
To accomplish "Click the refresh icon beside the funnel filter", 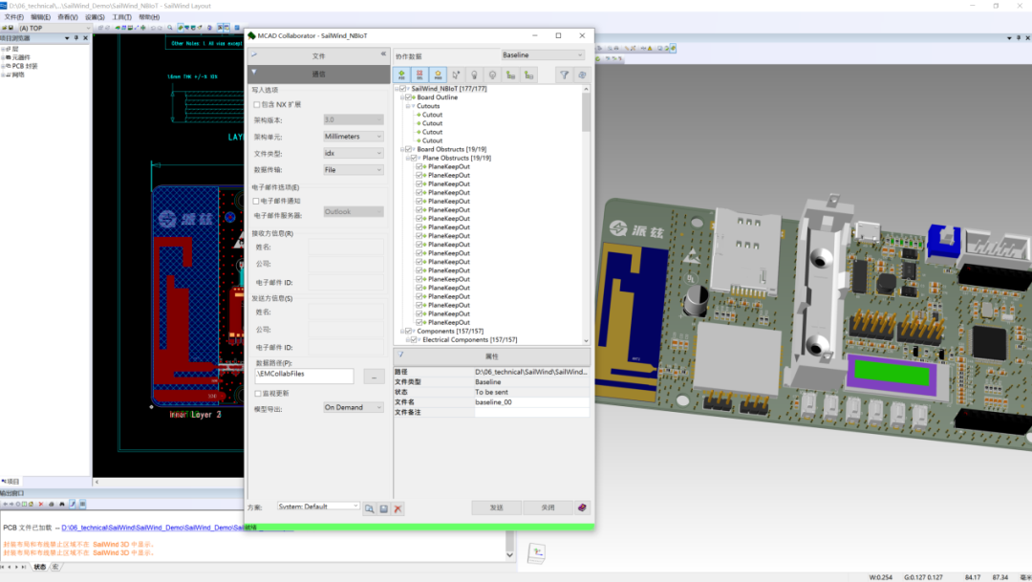I will click(582, 75).
